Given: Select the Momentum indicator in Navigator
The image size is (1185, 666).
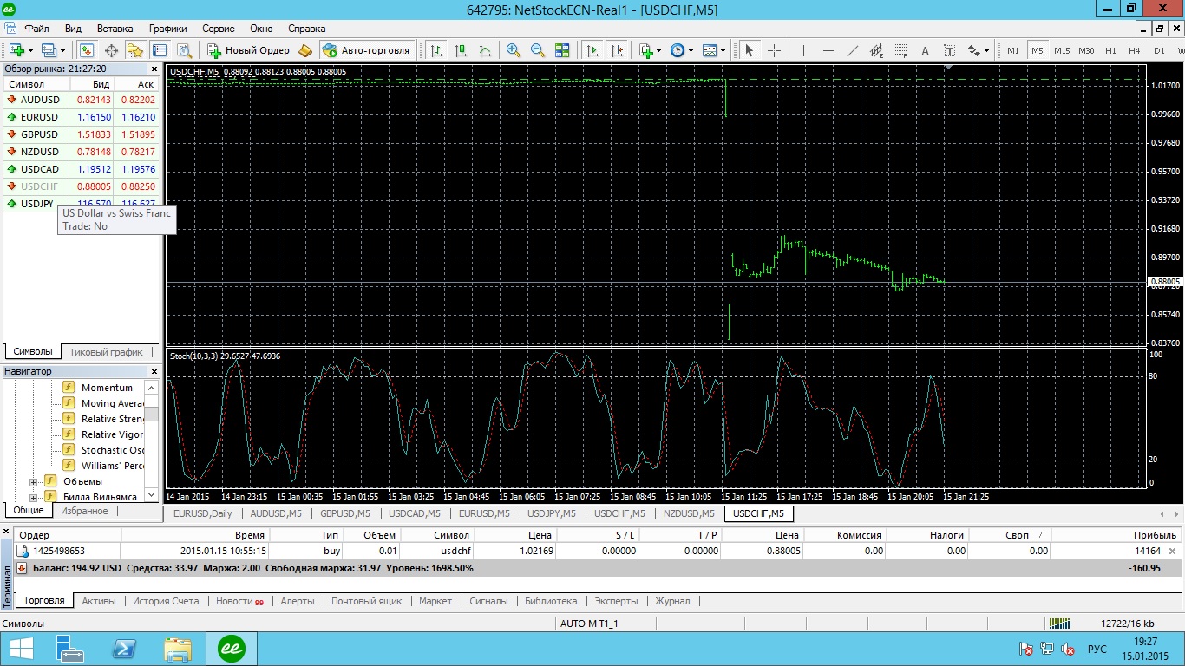Looking at the screenshot, I should click(x=107, y=388).
